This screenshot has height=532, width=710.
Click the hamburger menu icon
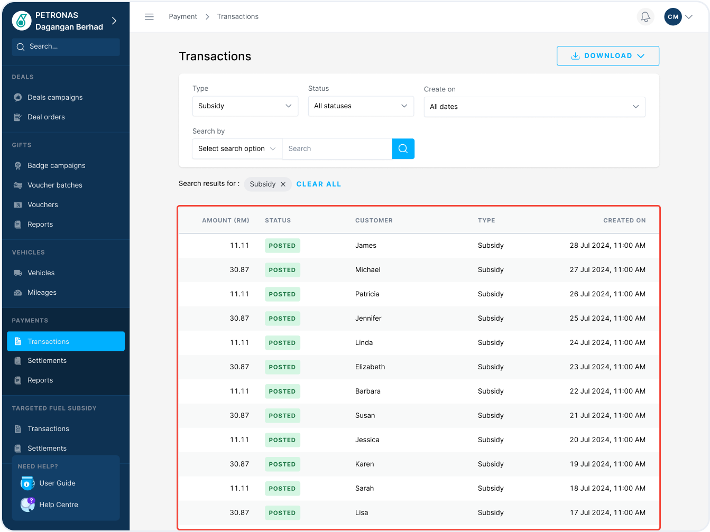coord(149,17)
